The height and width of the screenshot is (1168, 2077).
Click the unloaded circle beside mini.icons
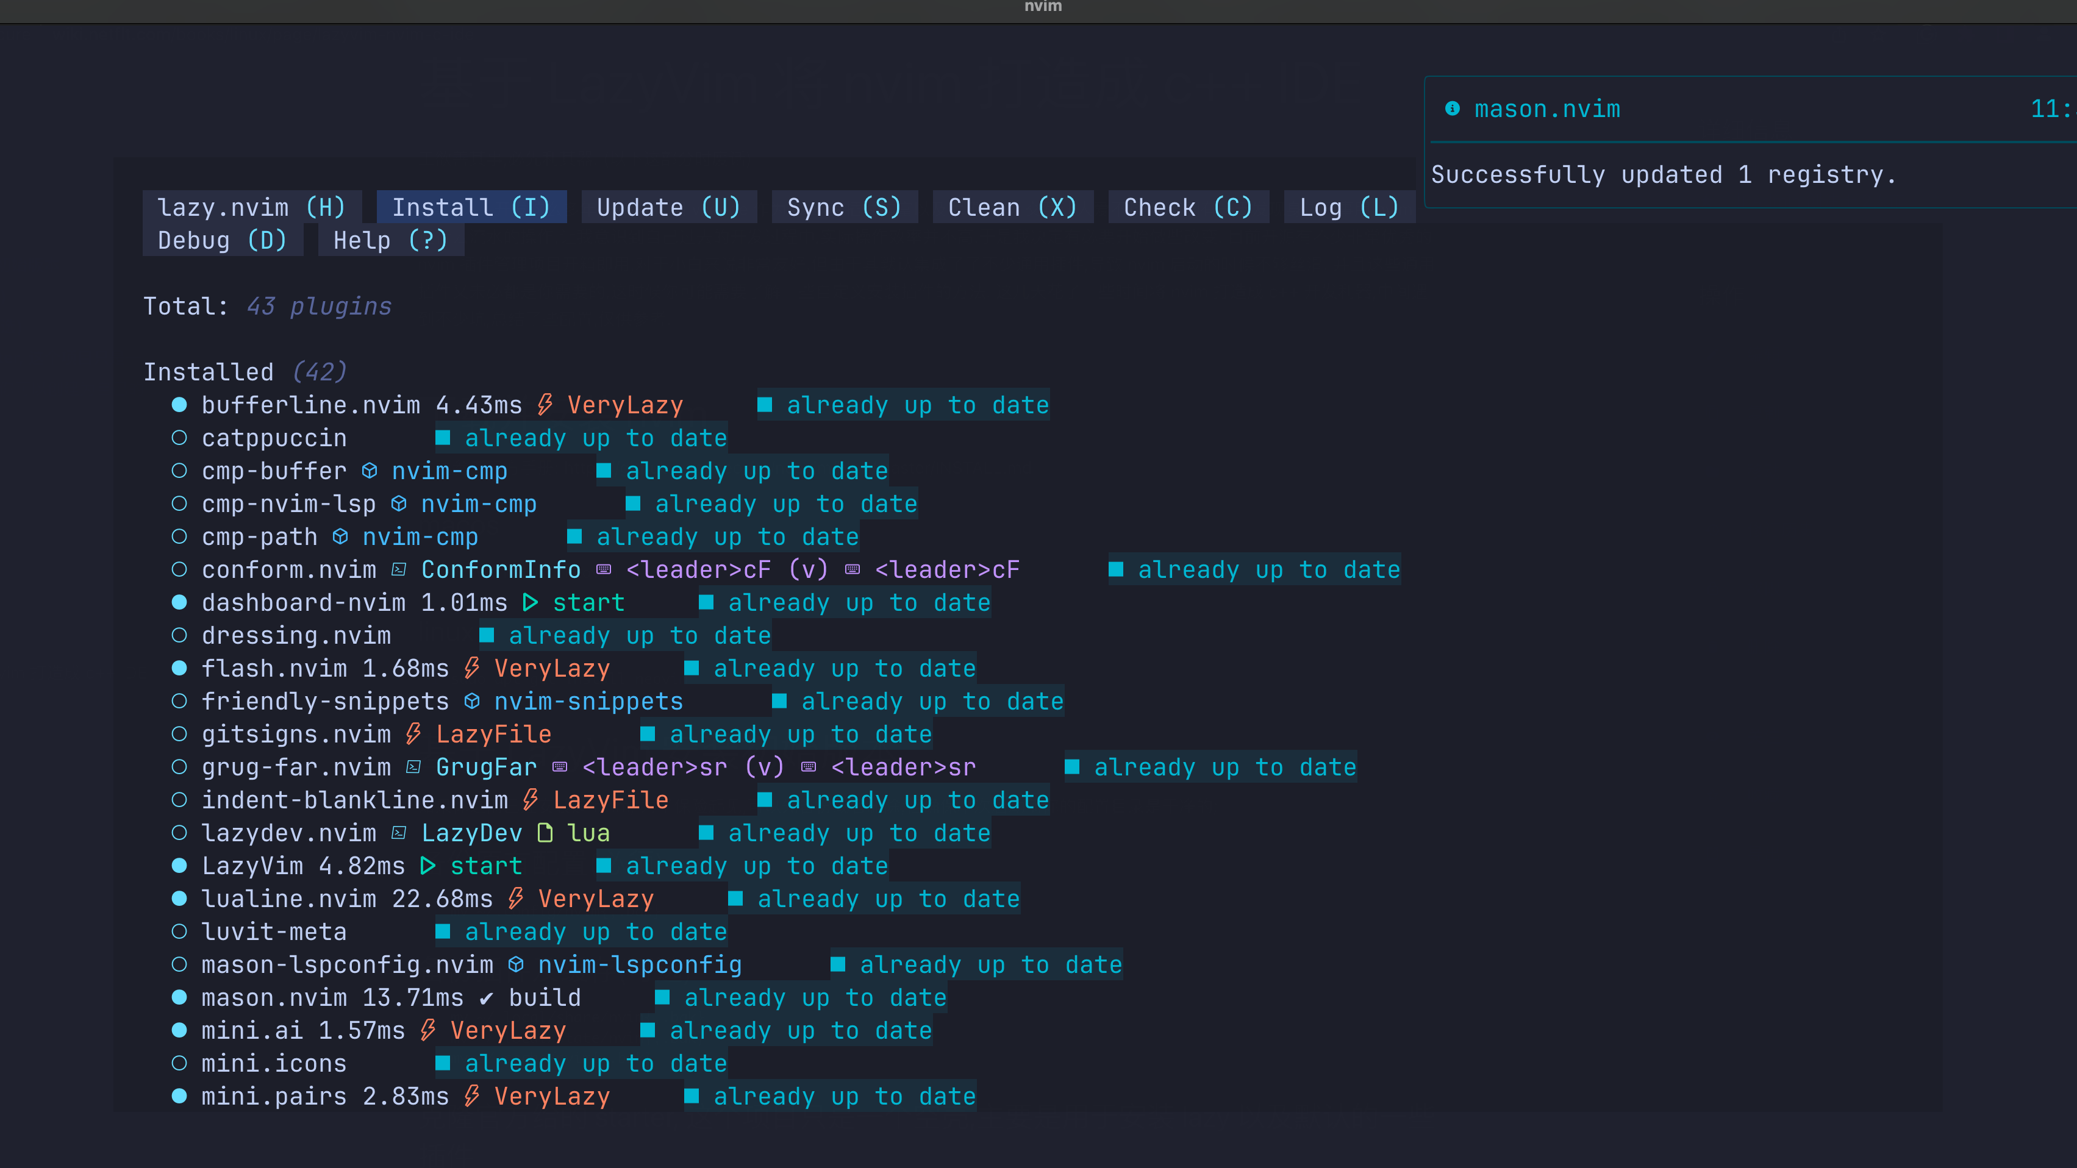click(179, 1063)
